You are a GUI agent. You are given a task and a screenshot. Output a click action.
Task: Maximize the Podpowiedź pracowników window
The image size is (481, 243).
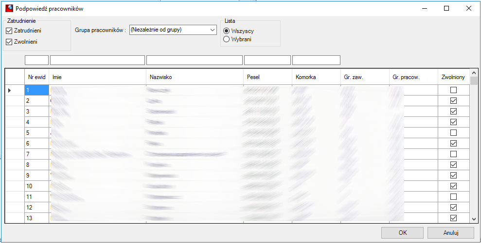[446, 9]
